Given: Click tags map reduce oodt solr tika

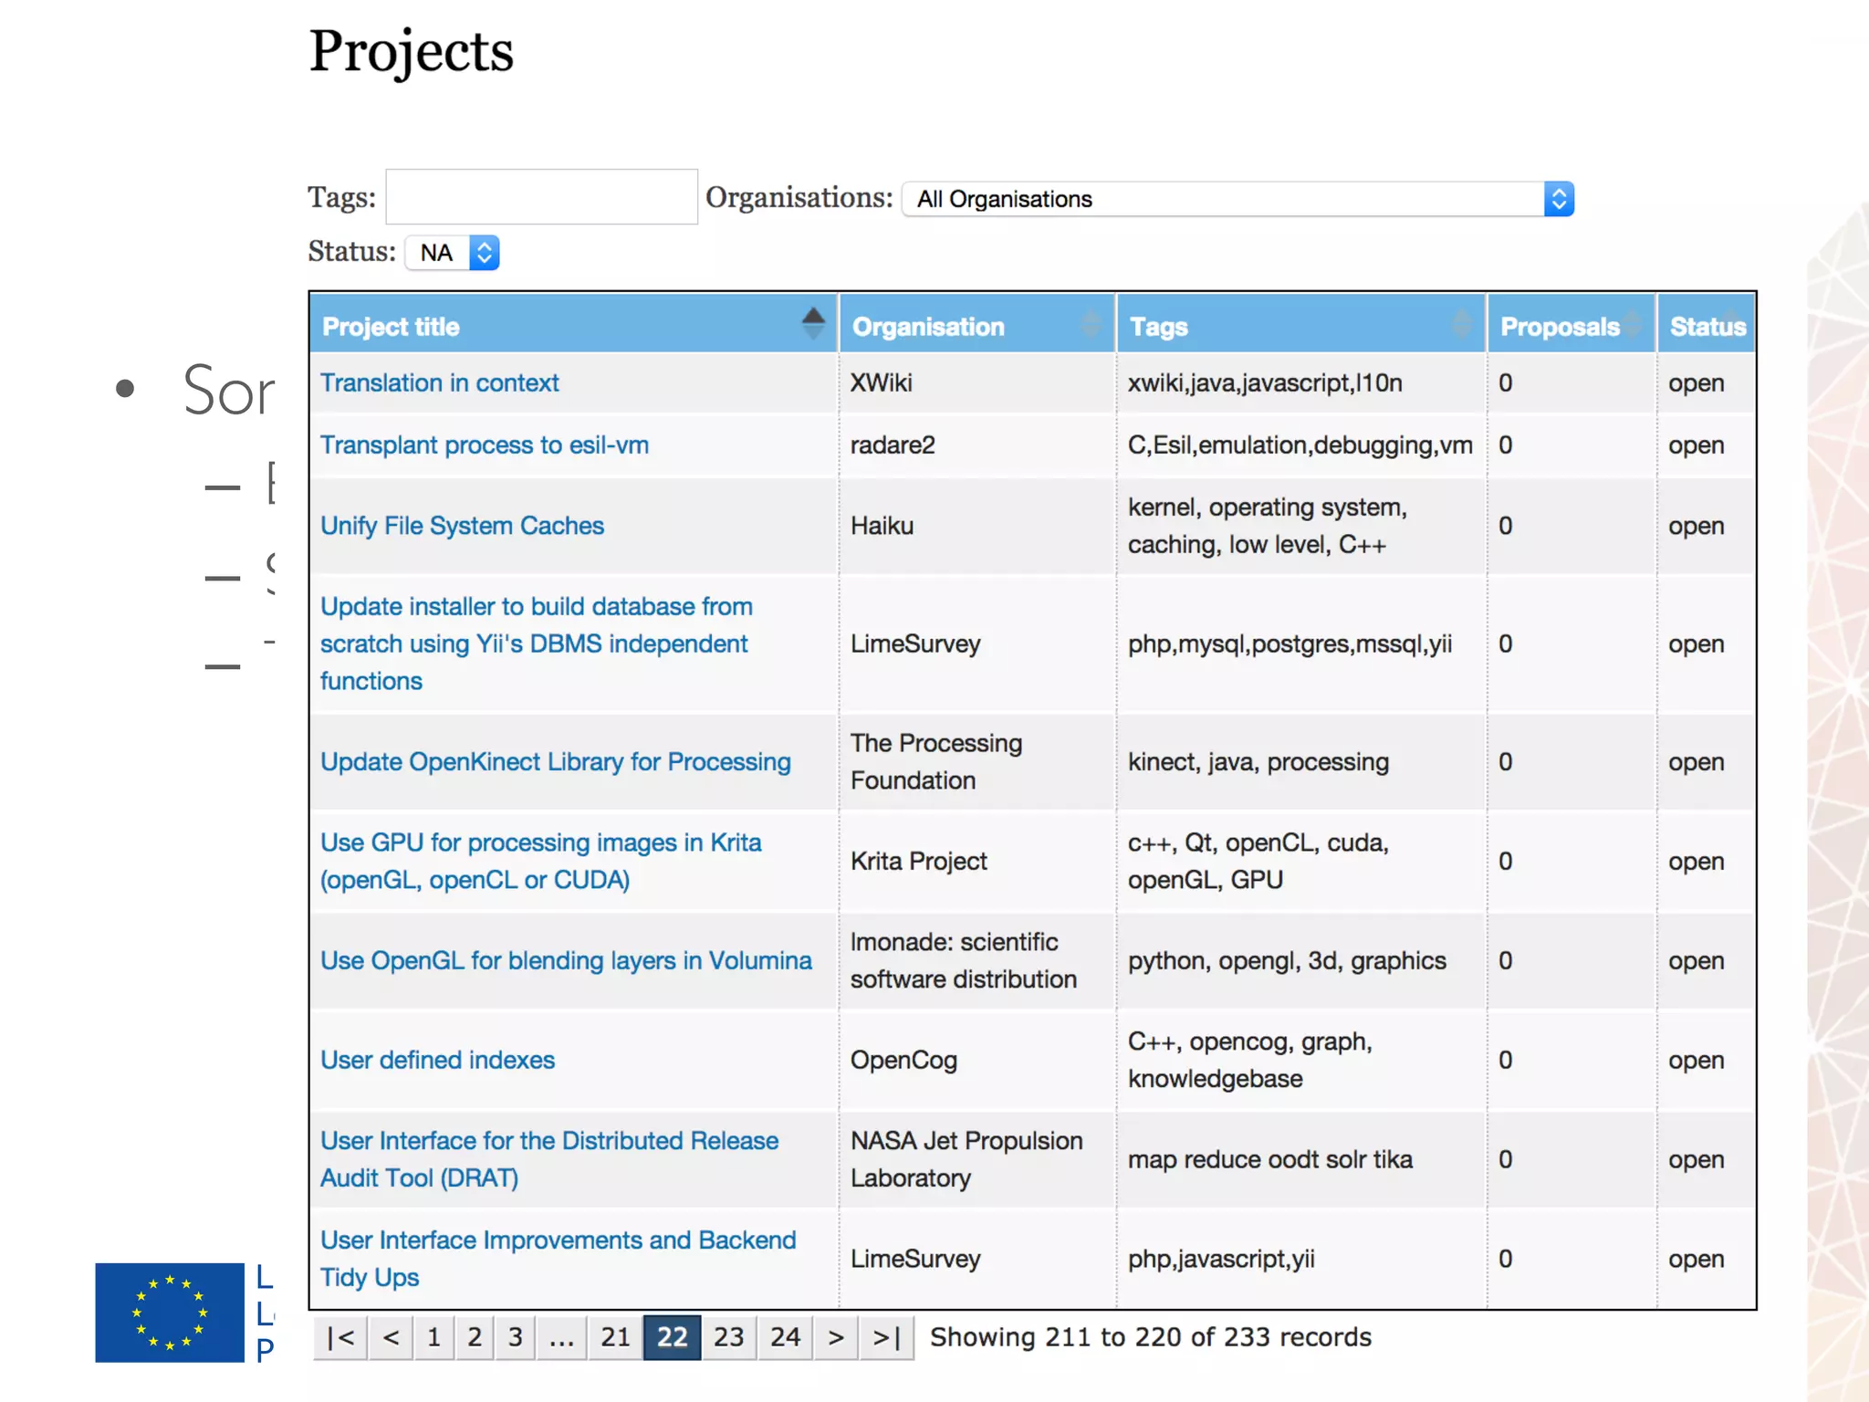Looking at the screenshot, I should 1270,1159.
